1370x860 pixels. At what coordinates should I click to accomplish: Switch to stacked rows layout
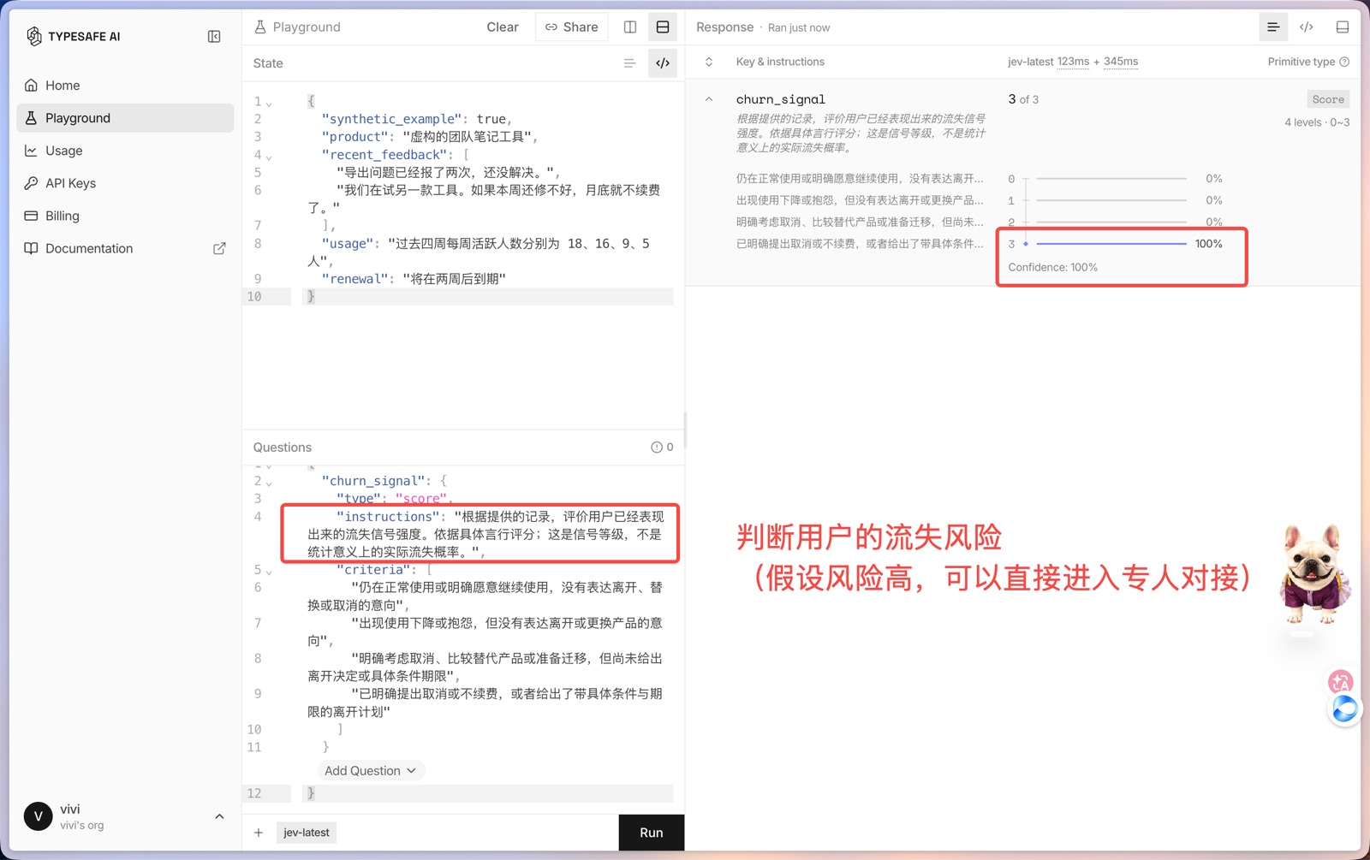tap(663, 27)
